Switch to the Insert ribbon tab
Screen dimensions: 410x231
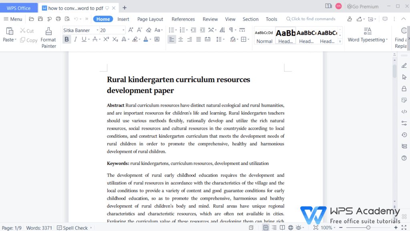tap(123, 19)
